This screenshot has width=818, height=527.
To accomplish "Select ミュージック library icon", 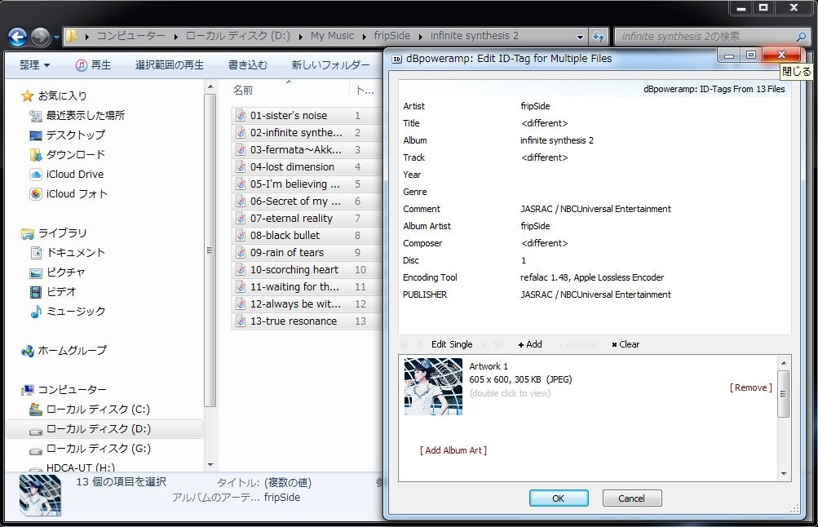I will point(36,311).
